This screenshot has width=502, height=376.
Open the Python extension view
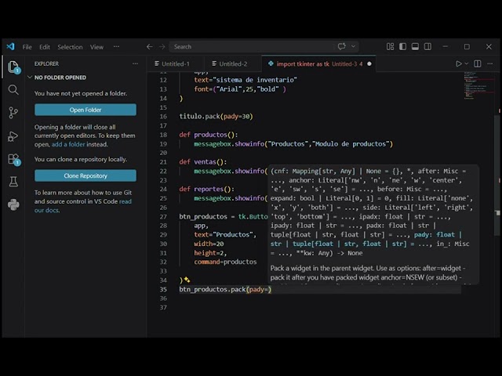(x=13, y=204)
